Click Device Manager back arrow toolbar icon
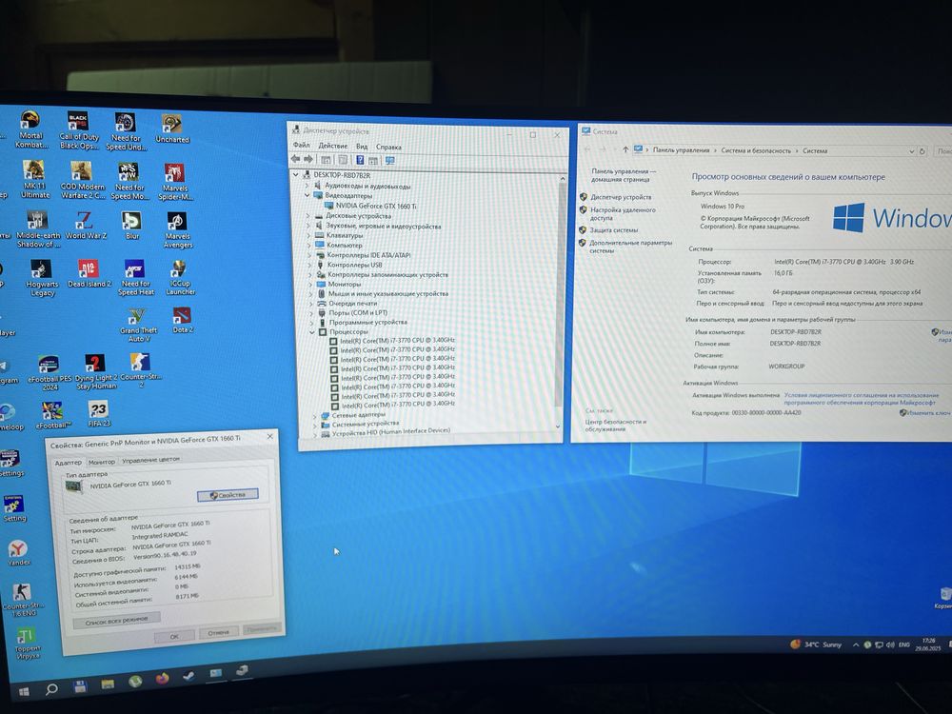The image size is (952, 714). point(296,159)
